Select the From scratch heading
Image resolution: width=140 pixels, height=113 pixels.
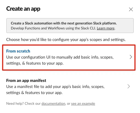point(18,51)
